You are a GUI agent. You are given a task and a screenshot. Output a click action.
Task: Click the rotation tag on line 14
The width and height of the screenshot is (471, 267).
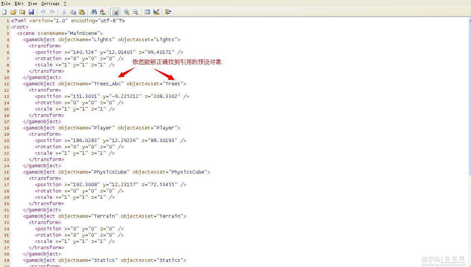[79, 103]
